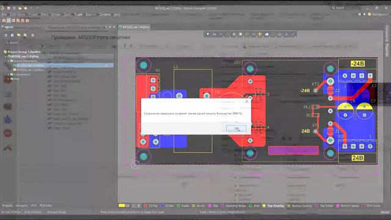Click the open folder icon in the title bar
The height and width of the screenshot is (220, 391).
point(20,8)
